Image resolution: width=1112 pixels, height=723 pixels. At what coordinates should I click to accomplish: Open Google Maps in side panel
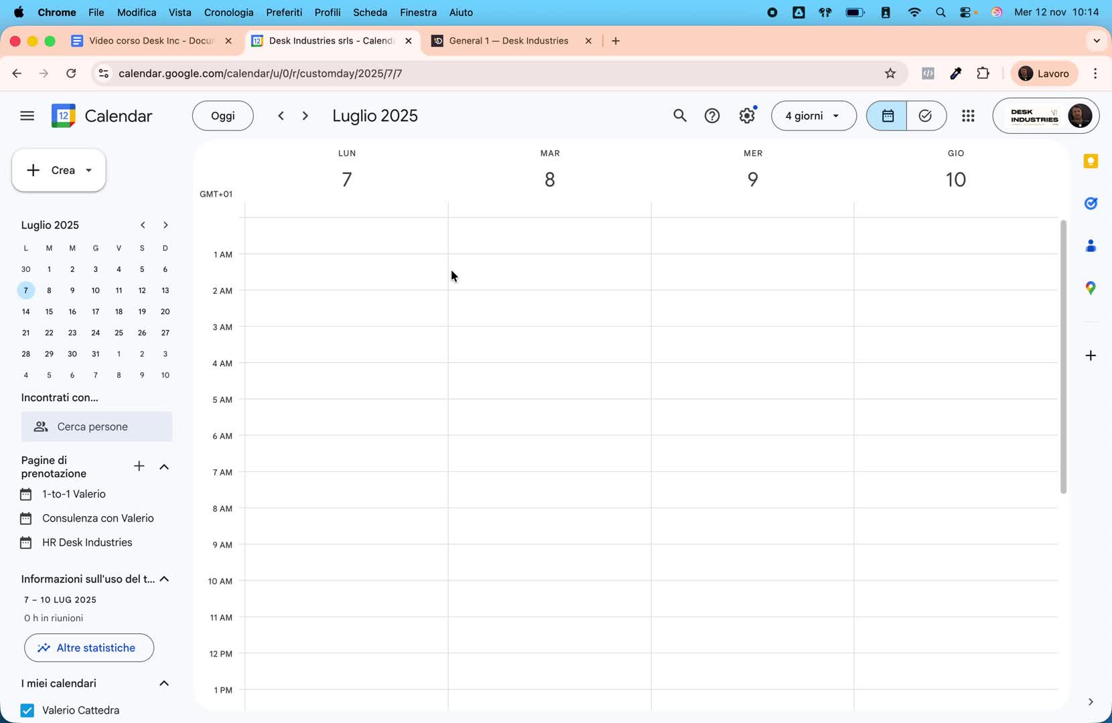pyautogui.click(x=1091, y=288)
